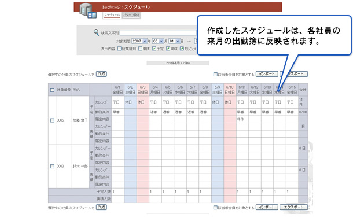
Task: Switch to the スケジュール tab
Action: [x=112, y=15]
